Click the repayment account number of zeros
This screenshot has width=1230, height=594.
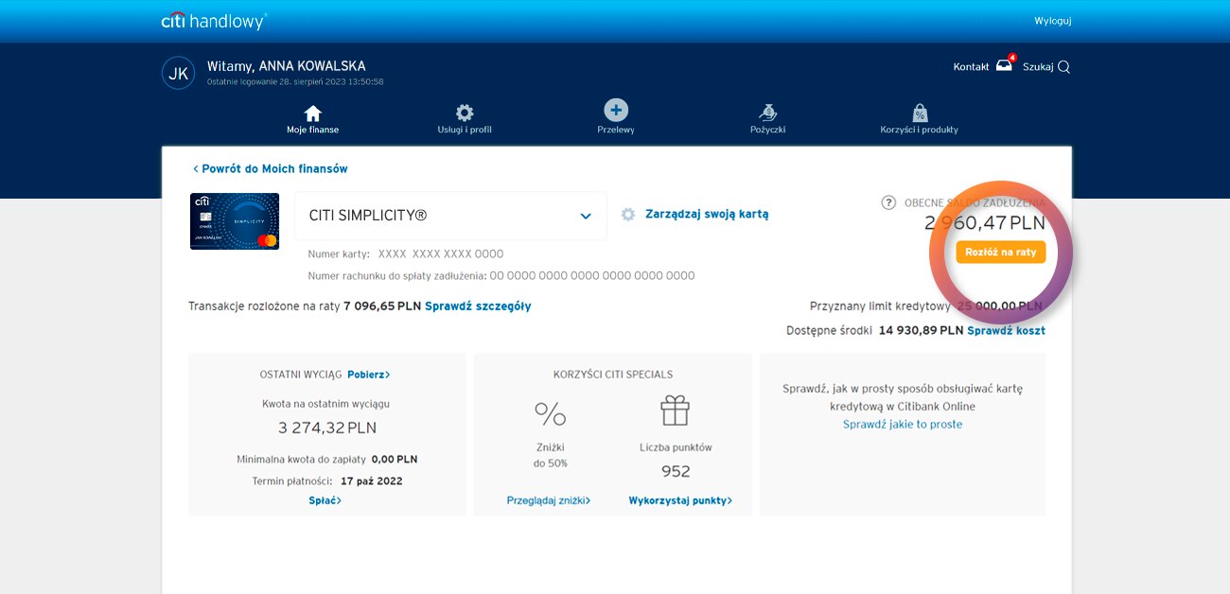click(x=592, y=276)
